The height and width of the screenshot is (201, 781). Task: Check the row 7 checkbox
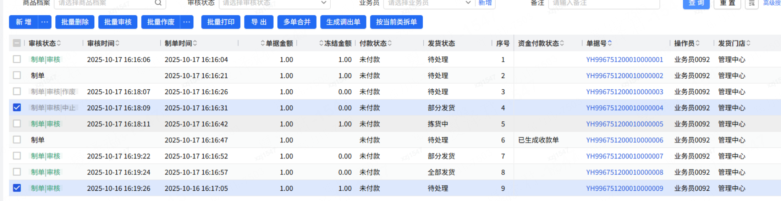point(17,156)
